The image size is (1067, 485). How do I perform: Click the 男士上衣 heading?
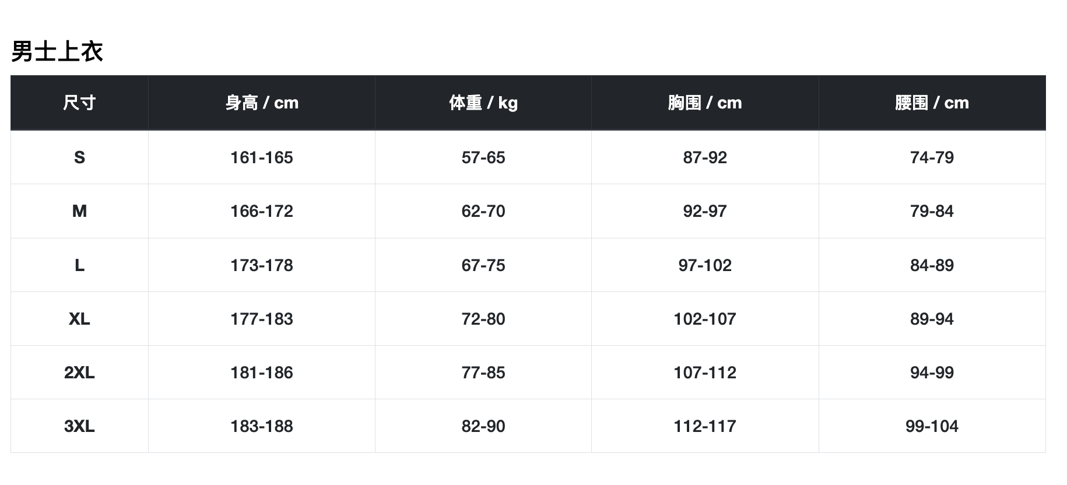coord(57,52)
